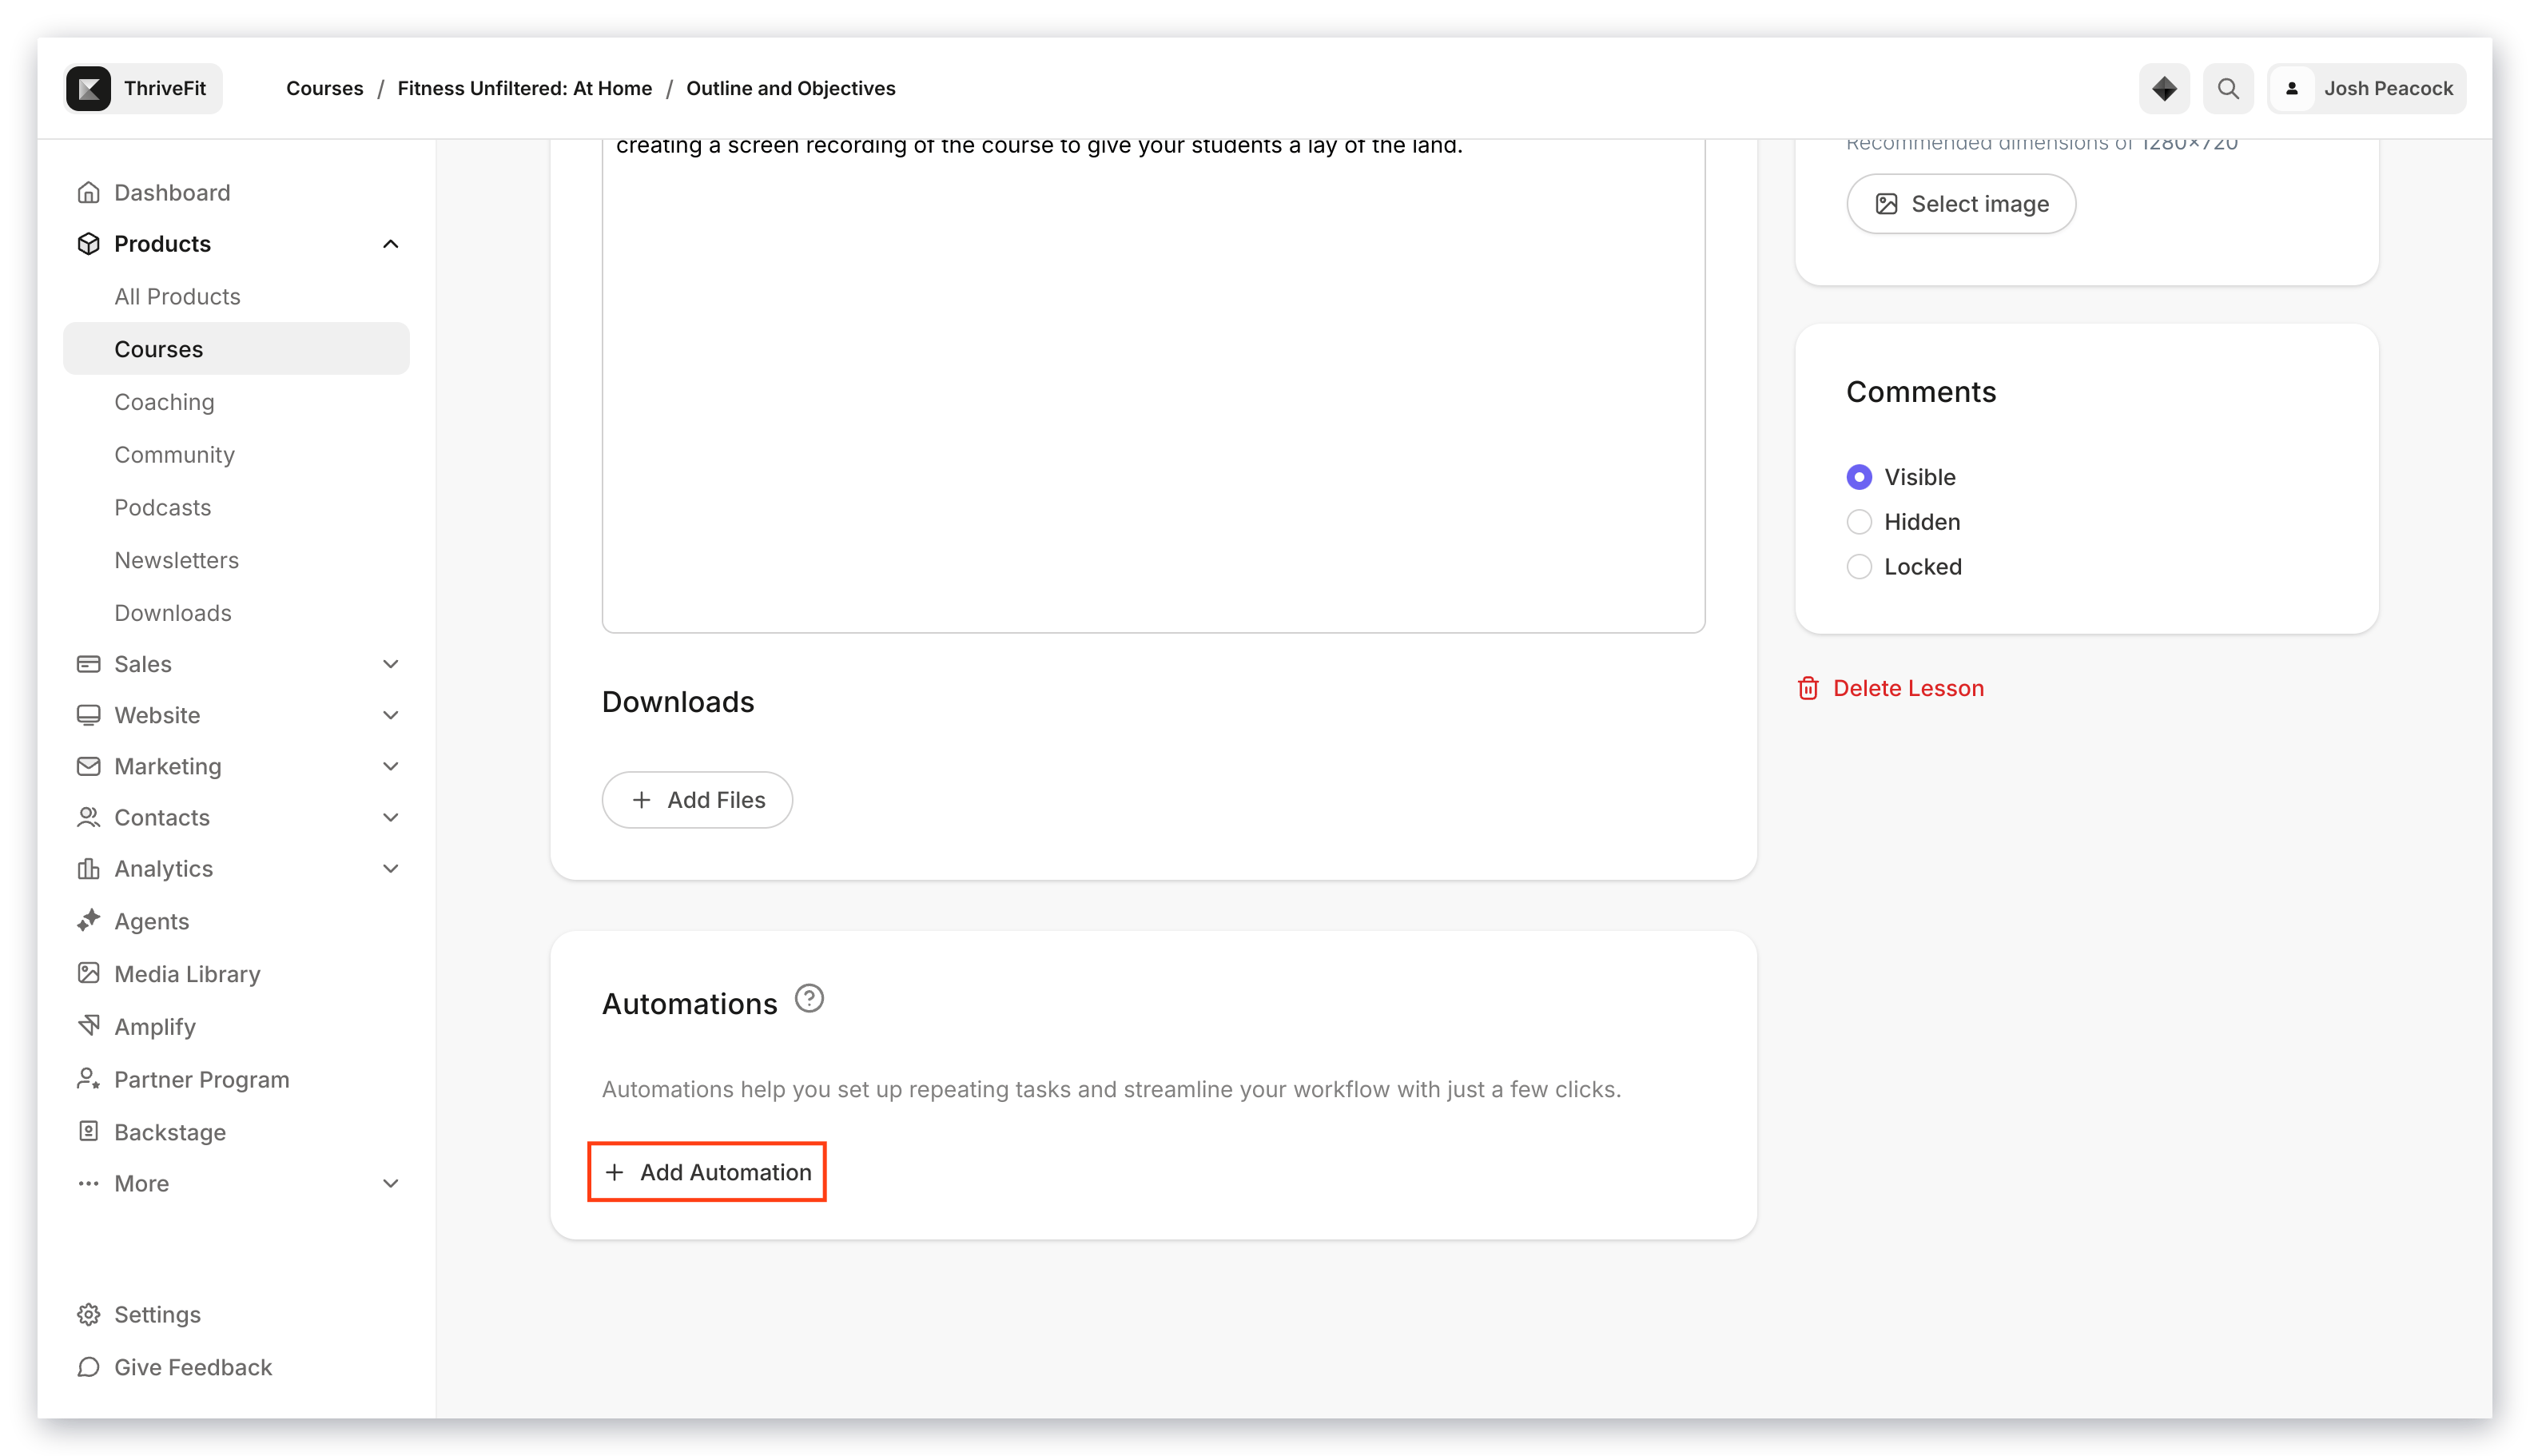Open Settings in the sidebar
The image size is (2530, 1456).
click(237, 1314)
